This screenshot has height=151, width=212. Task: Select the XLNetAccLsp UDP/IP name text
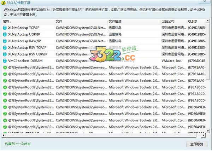(24, 35)
